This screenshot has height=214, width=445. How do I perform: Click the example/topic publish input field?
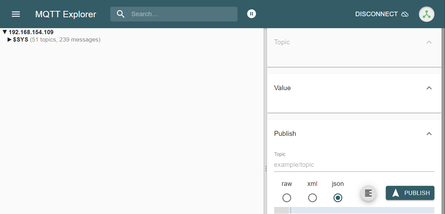click(x=354, y=165)
